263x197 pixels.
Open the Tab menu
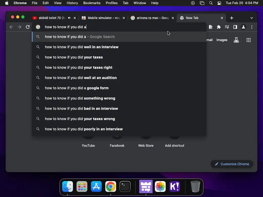[x=125, y=3]
